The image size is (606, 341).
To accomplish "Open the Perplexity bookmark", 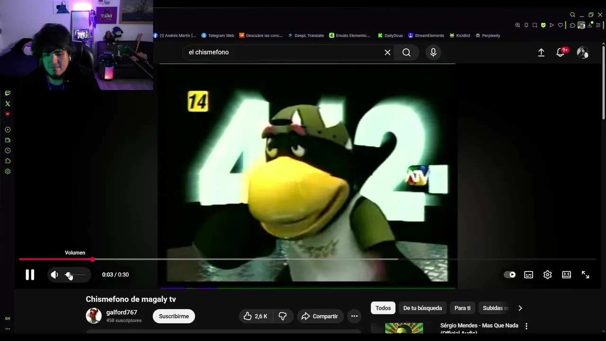I will pyautogui.click(x=488, y=36).
